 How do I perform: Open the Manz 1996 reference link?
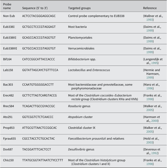click(x=150, y=88)
